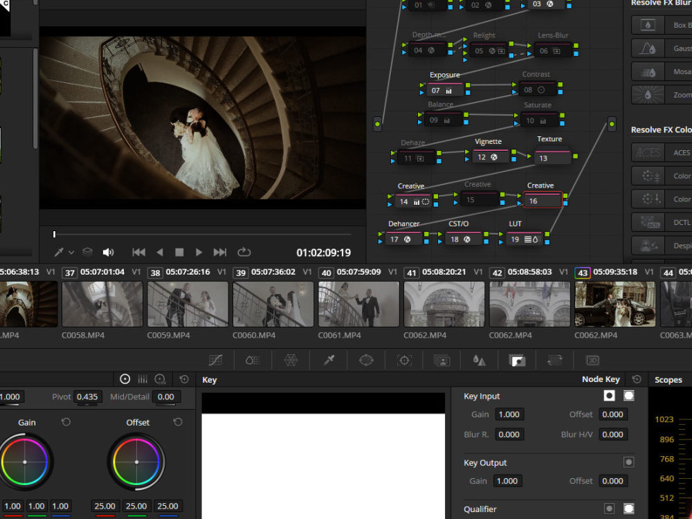Toggle Key Input invert button

point(628,395)
